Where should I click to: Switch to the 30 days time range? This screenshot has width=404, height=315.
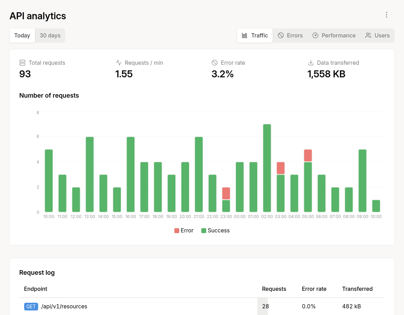tap(50, 36)
